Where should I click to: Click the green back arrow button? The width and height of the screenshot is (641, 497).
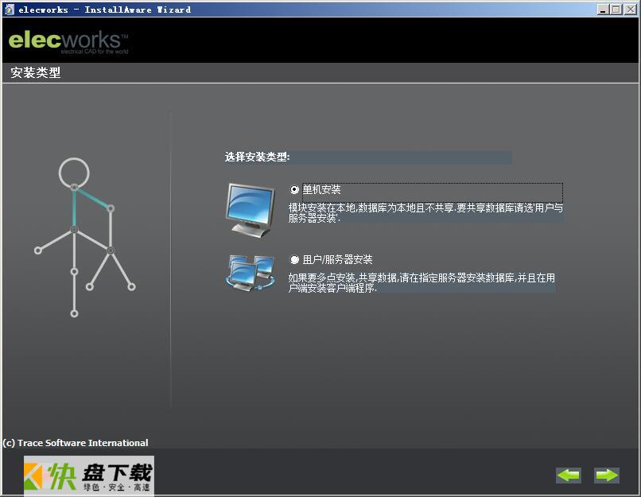pyautogui.click(x=569, y=476)
